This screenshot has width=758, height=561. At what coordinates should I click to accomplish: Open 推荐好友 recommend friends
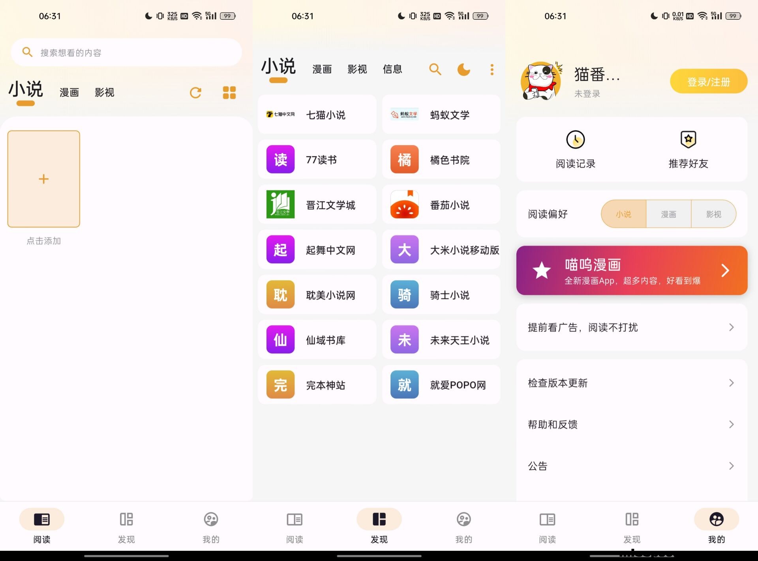(688, 149)
